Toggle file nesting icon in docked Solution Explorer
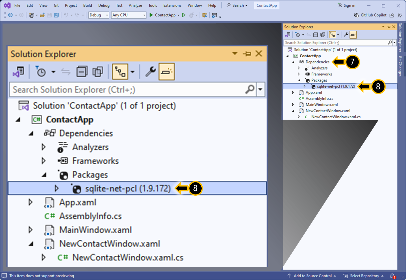Image resolution: width=406 pixels, height=280 pixels. coord(333,35)
